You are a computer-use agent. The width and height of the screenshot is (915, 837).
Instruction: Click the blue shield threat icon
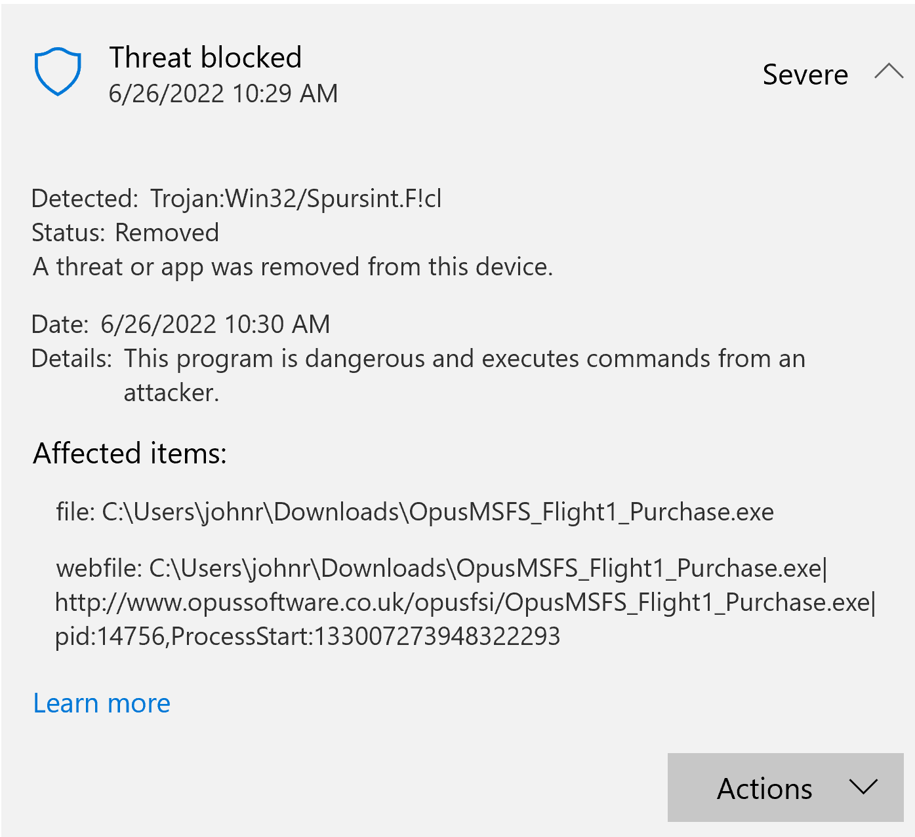(58, 71)
